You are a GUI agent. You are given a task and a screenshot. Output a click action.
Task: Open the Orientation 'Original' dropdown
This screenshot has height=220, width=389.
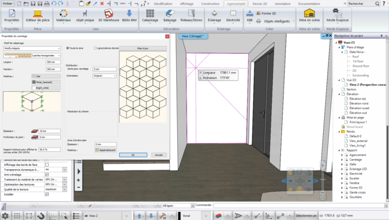click(104, 76)
